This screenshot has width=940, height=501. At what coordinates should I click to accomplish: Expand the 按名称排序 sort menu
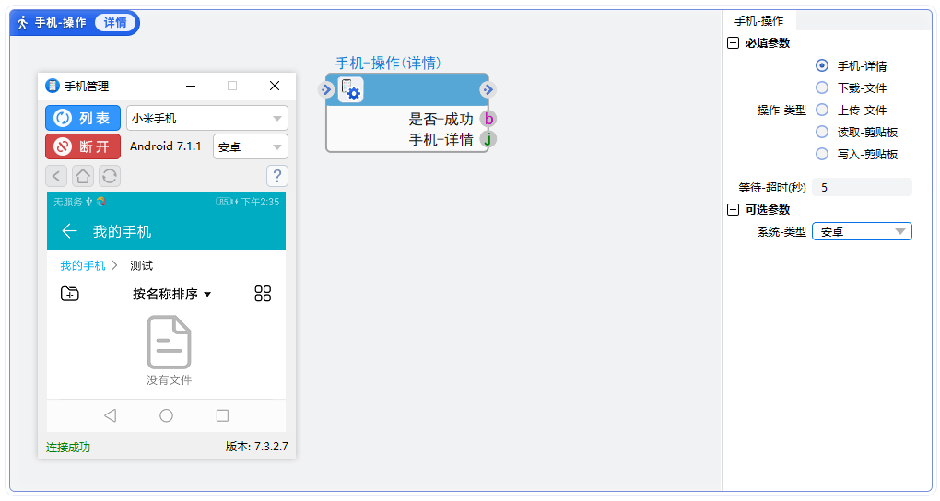171,294
